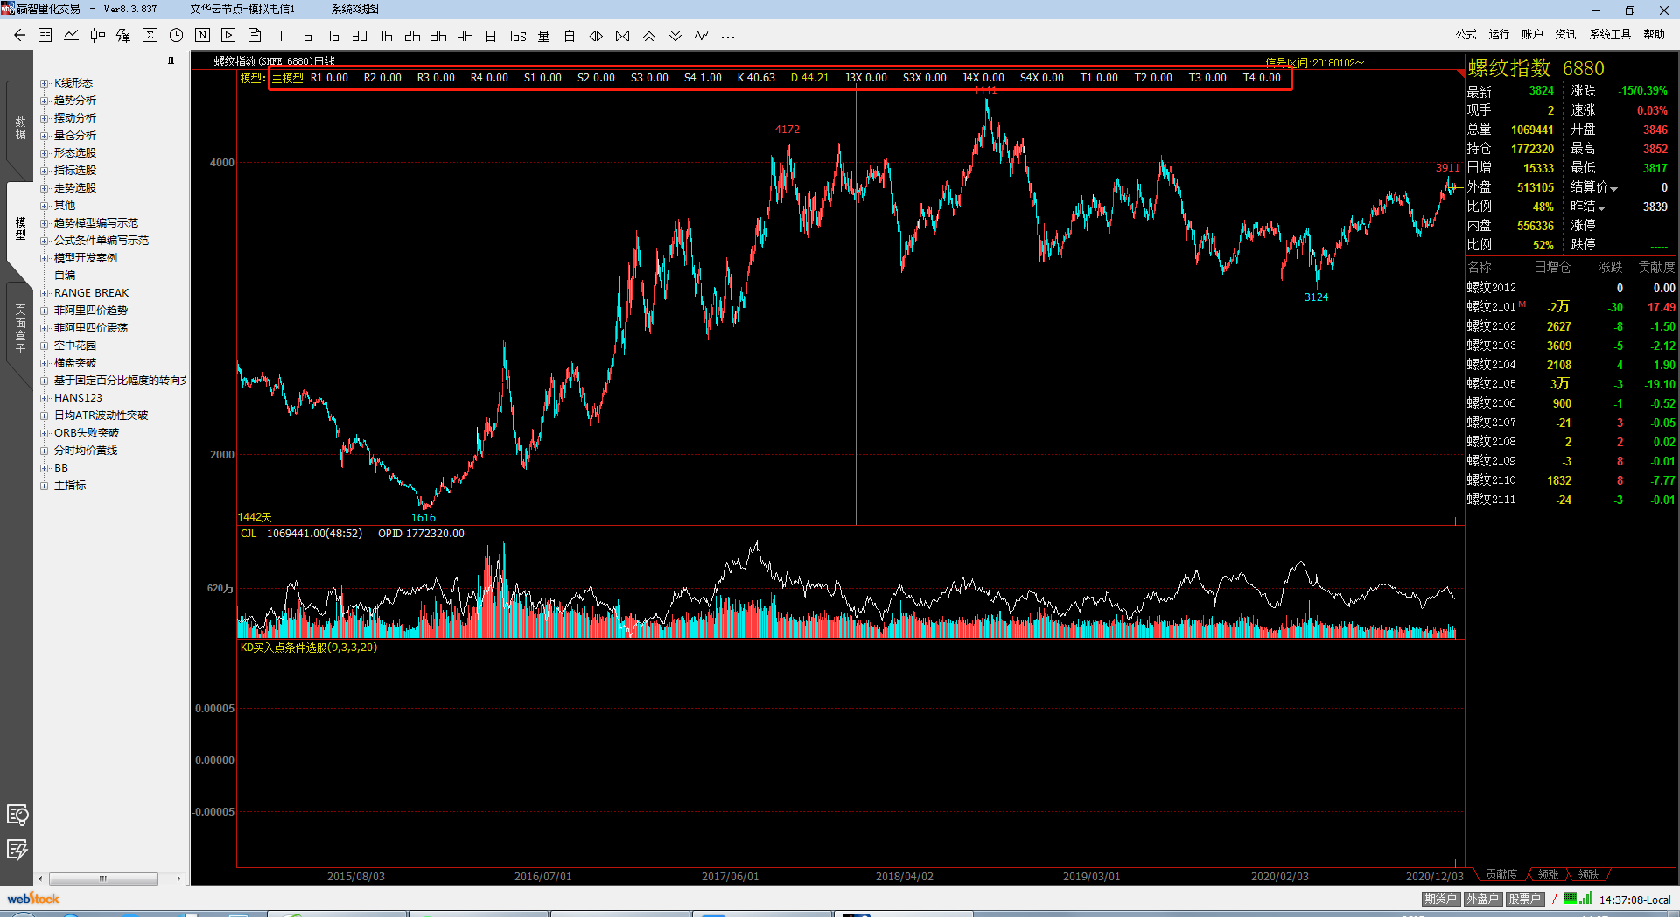Click the double up-chevron toolbar icon
The height and width of the screenshot is (917, 1680).
point(648,36)
